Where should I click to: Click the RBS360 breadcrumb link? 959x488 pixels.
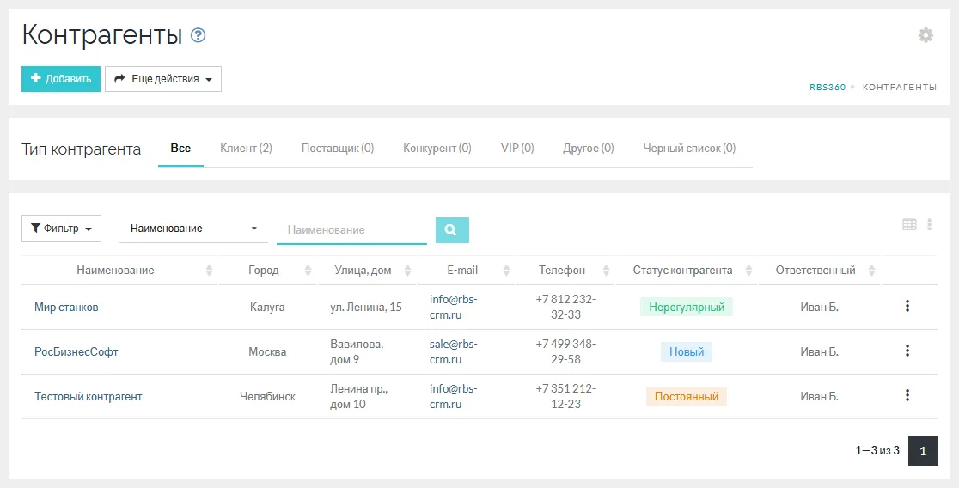tap(828, 88)
